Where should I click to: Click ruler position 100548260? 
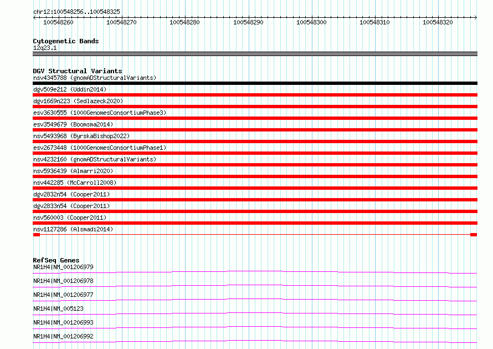58,22
